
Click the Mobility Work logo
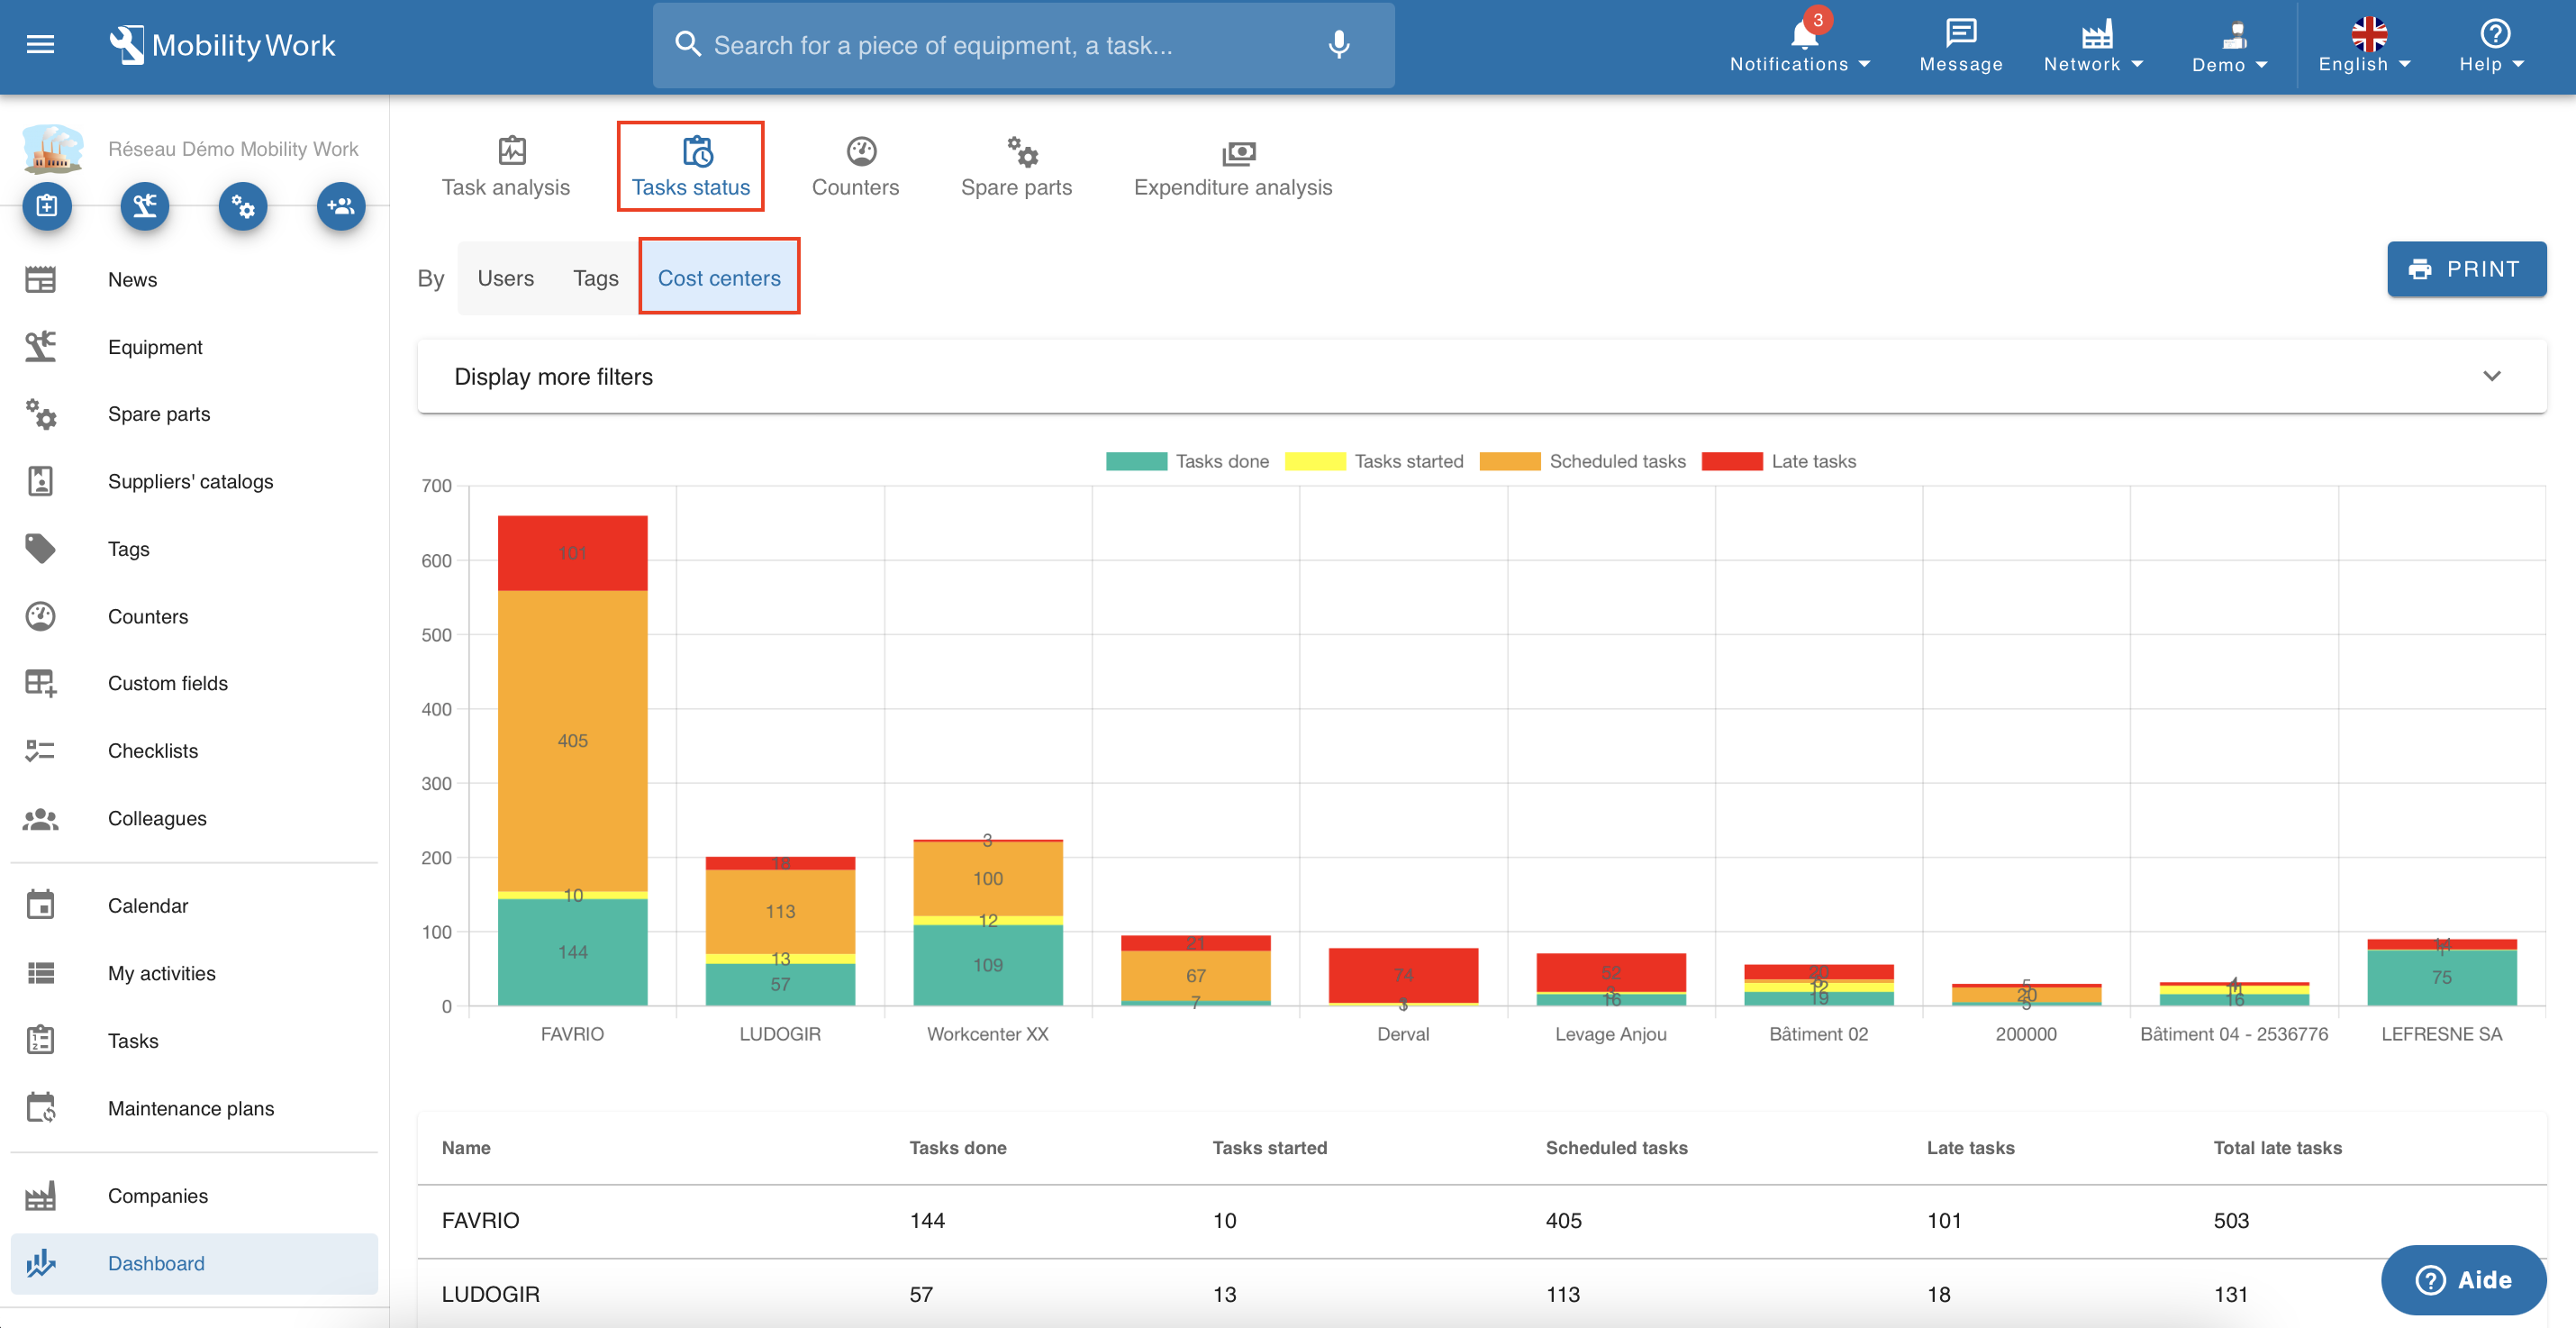coord(222,45)
